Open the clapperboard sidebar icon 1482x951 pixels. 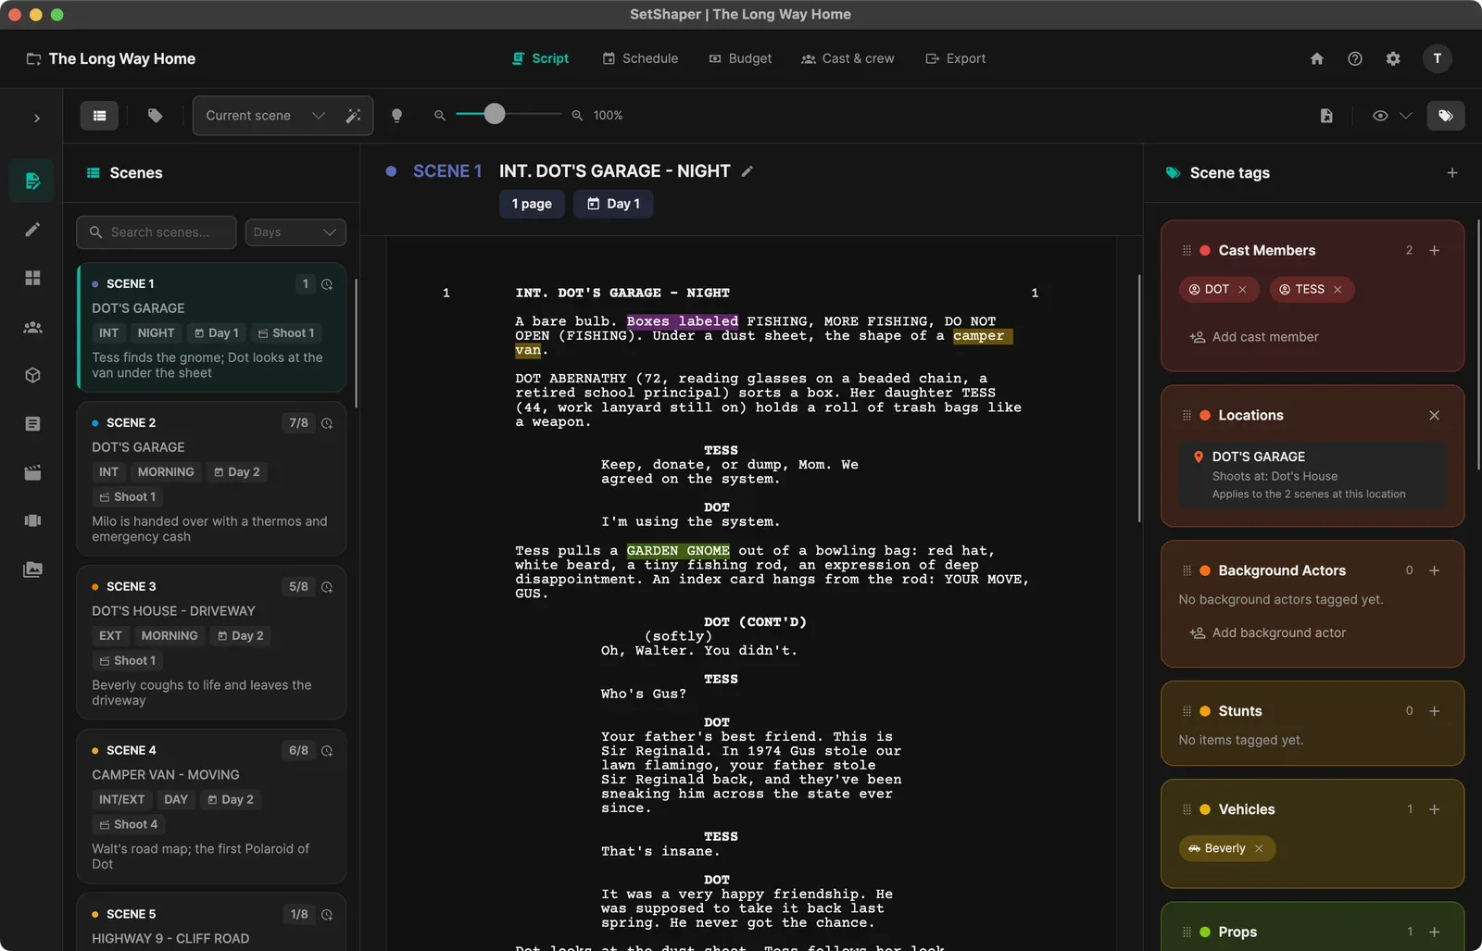coord(32,472)
